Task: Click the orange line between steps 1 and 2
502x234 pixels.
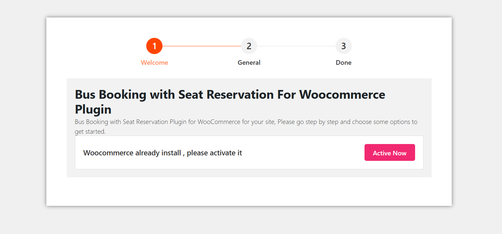Action: coord(202,46)
